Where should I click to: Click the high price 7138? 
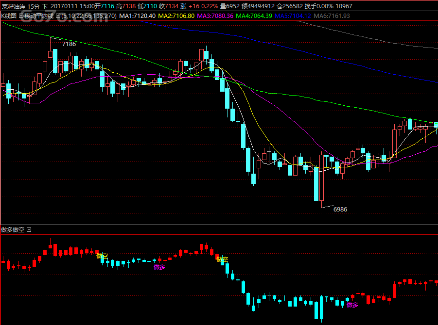click(129, 6)
